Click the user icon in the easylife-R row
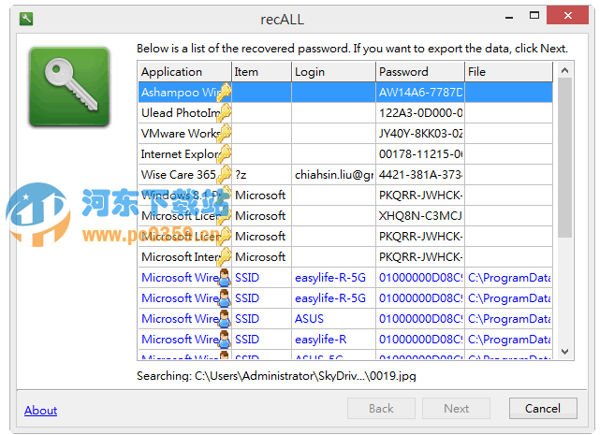The height and width of the screenshot is (435, 614). (225, 339)
